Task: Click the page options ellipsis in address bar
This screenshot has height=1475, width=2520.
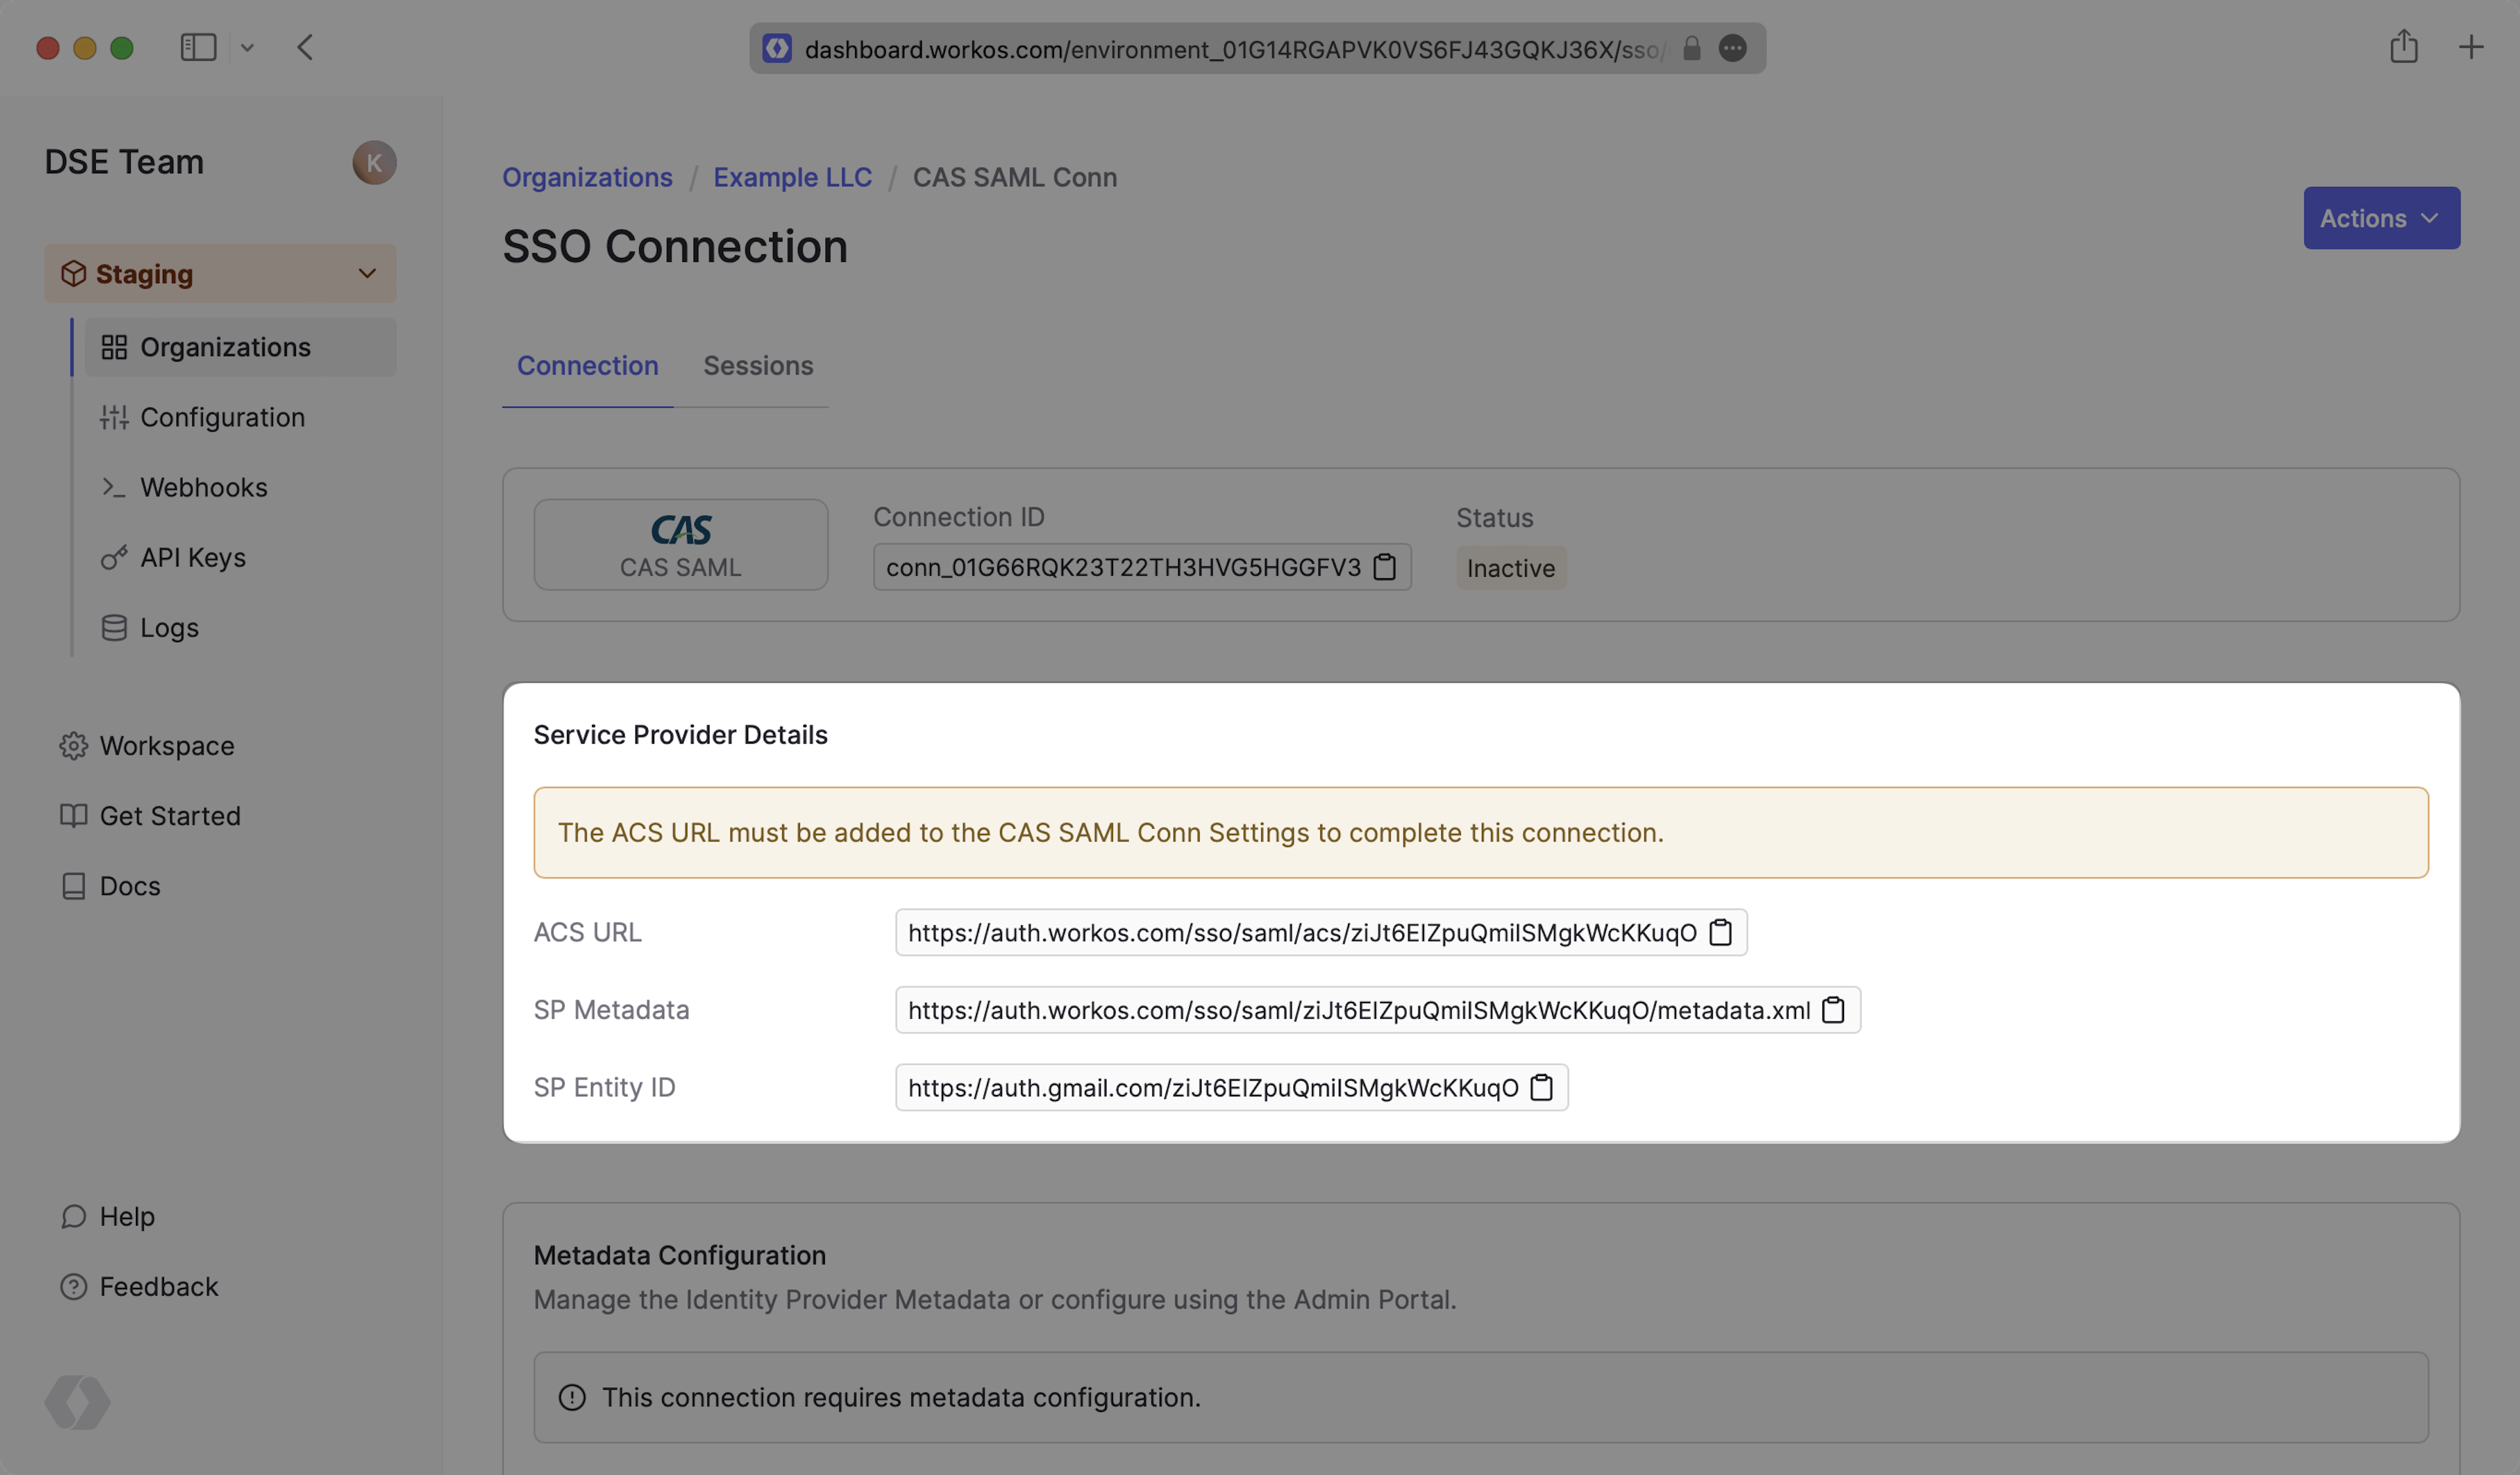Action: coord(1732,48)
